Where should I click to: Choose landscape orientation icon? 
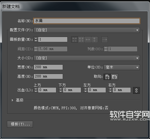pyautogui.click(x=114, y=77)
